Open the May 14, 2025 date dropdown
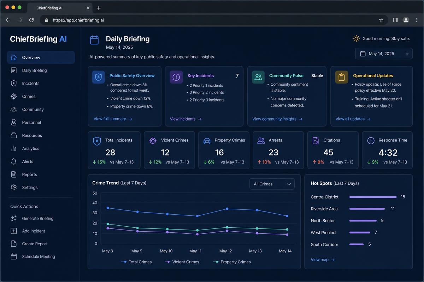 [384, 54]
